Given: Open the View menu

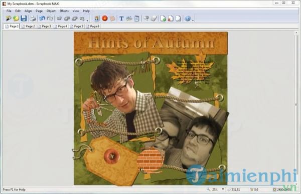Looking at the screenshot, I should pos(76,11).
